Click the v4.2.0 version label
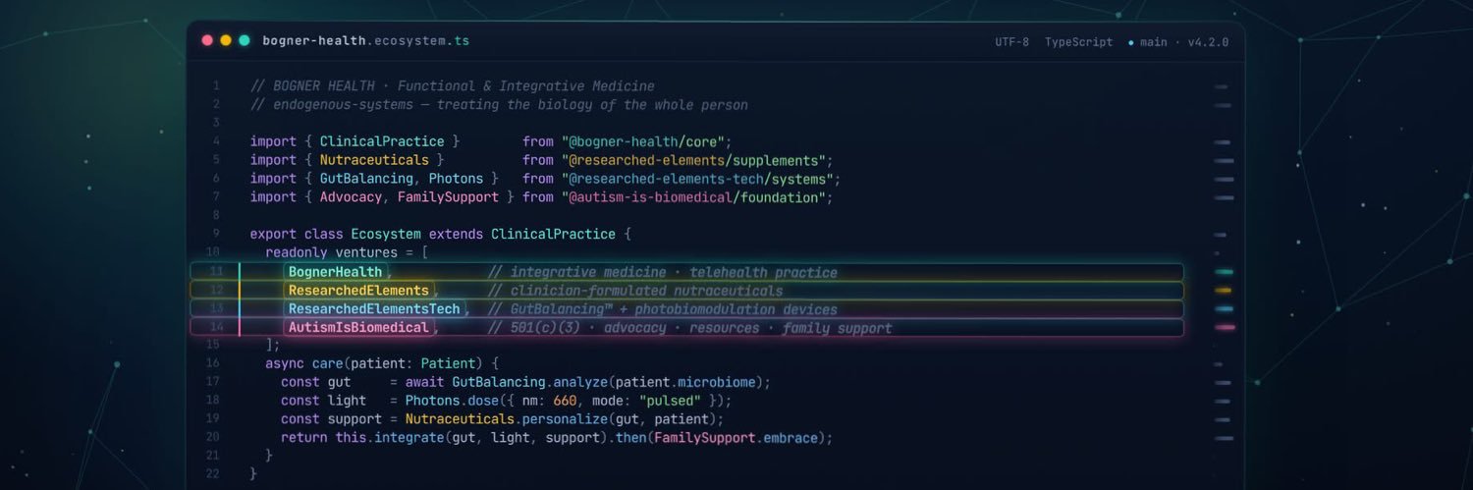This screenshot has width=1473, height=490. pos(1209,42)
